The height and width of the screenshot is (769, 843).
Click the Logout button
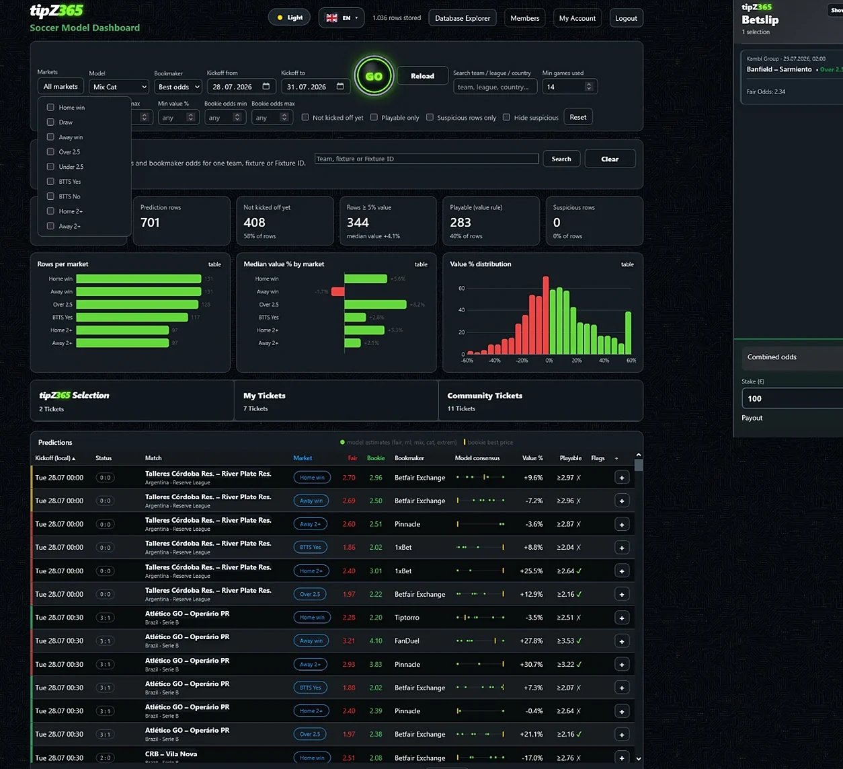[x=626, y=18]
